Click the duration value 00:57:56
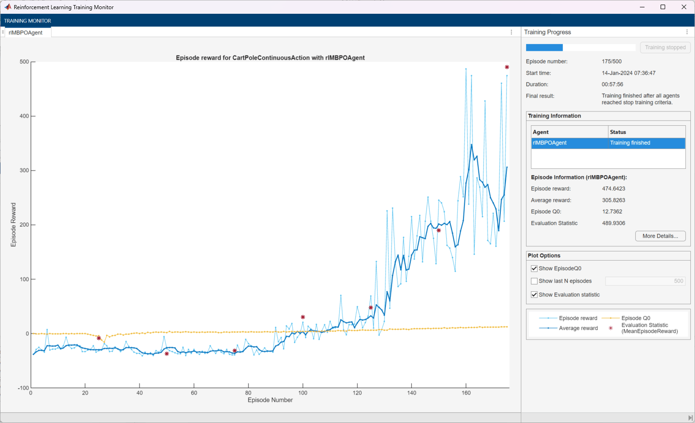The height and width of the screenshot is (423, 695). 612,84
